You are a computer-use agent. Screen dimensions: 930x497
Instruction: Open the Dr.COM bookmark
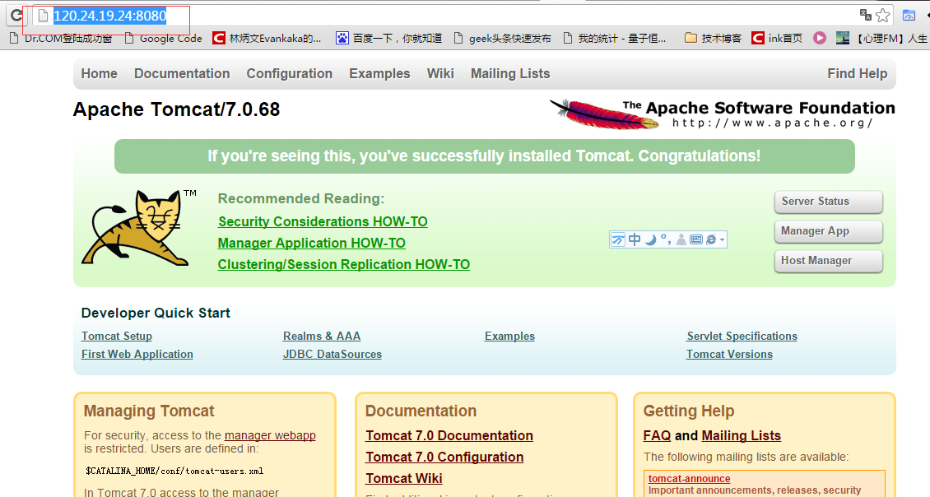point(62,39)
